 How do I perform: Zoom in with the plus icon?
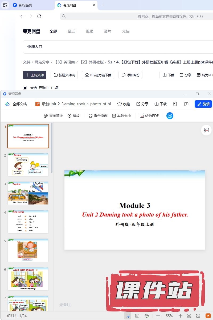tap(180, 316)
